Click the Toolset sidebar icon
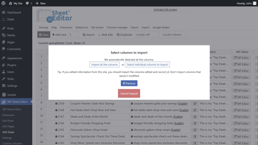This screenshot has height=145, width=258. click(4, 95)
